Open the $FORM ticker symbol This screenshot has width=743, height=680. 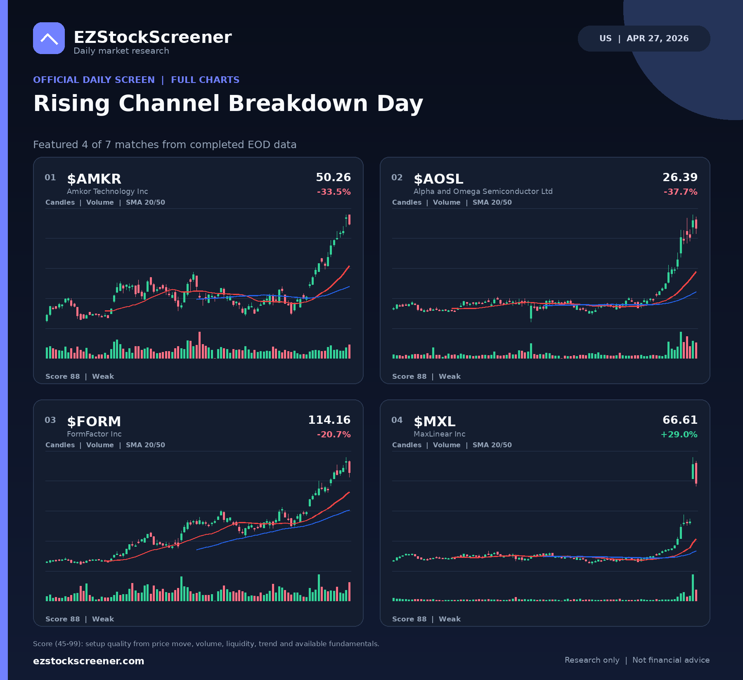[x=94, y=422]
